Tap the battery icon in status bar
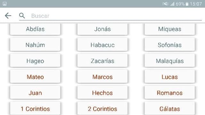Screen dimensions: 205x115 point(187,4)
